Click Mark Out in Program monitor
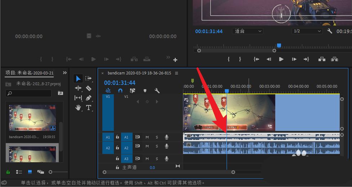Image resolution: width=352 pixels, height=187 pixels. (x=240, y=59)
